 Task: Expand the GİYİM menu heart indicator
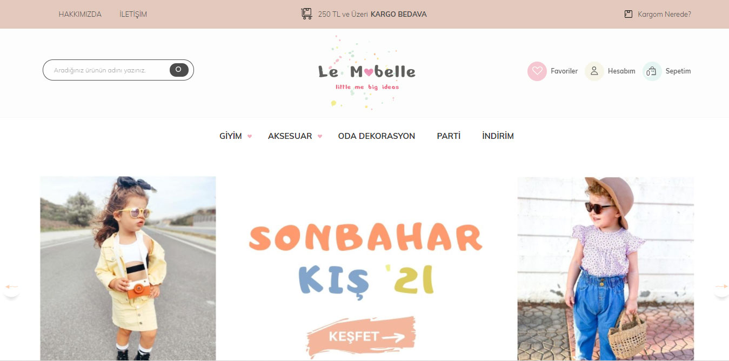(250, 136)
